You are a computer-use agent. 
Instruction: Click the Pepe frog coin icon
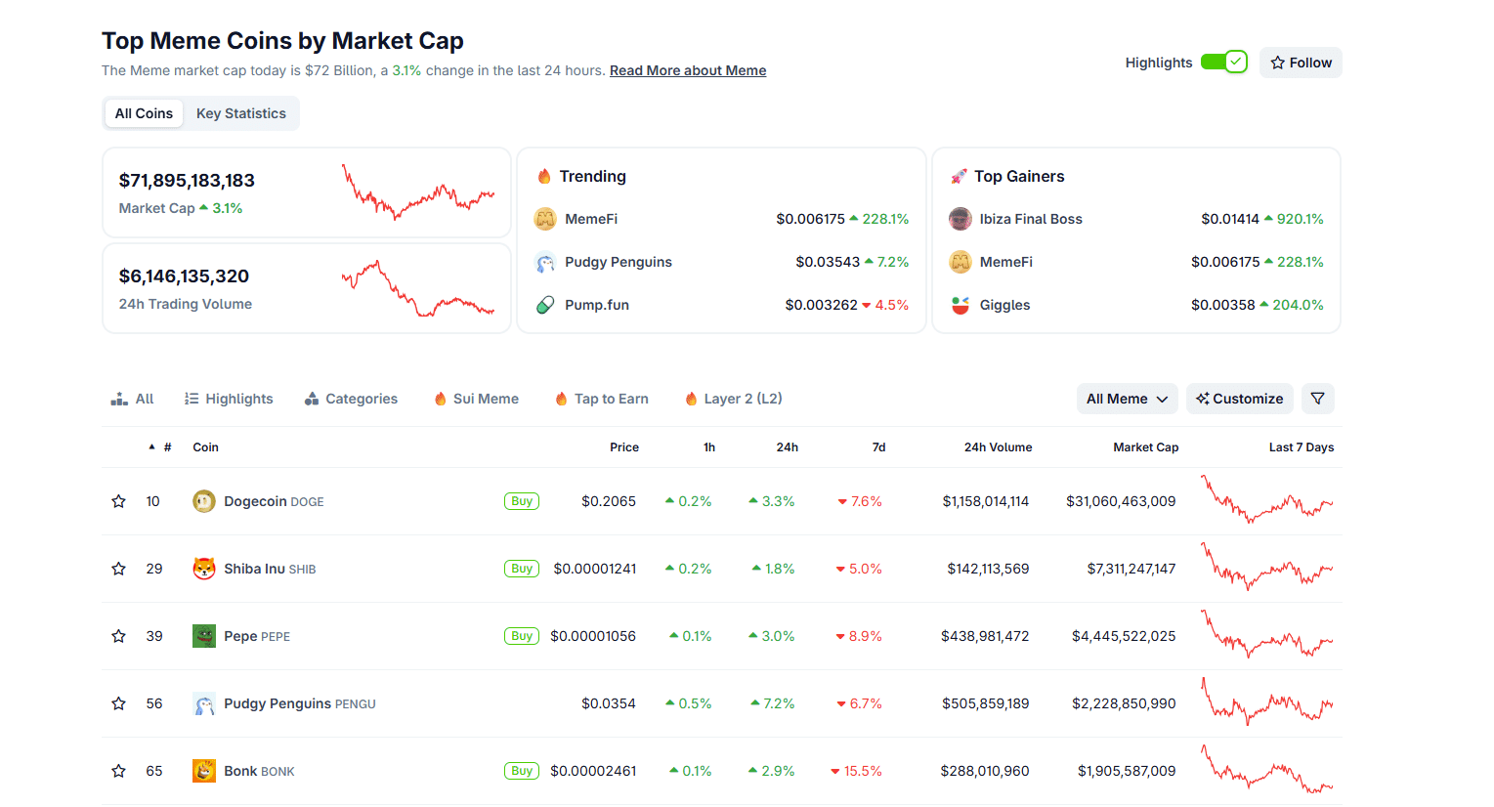tap(204, 636)
